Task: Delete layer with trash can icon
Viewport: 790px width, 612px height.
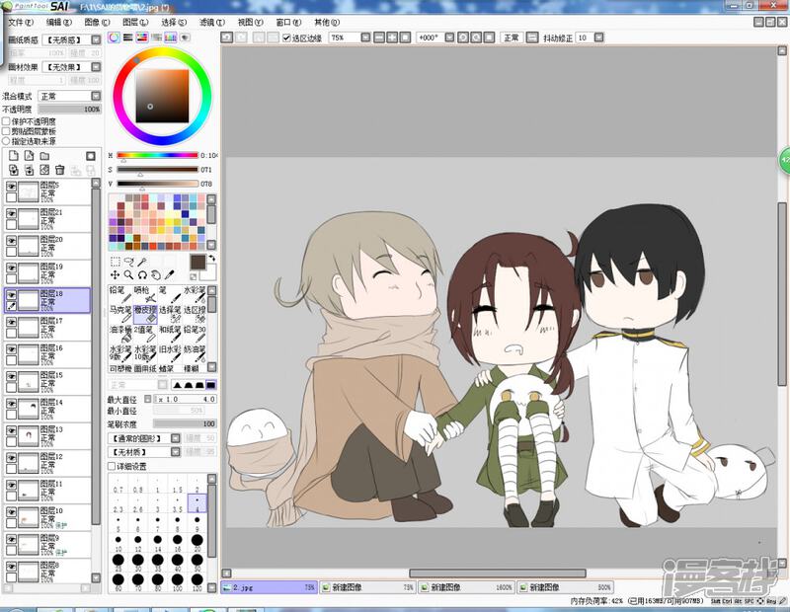Action: (59, 171)
